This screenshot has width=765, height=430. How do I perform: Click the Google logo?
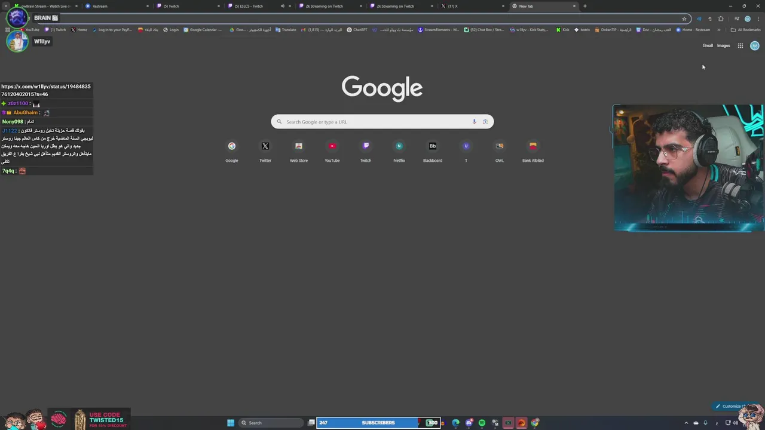point(382,87)
